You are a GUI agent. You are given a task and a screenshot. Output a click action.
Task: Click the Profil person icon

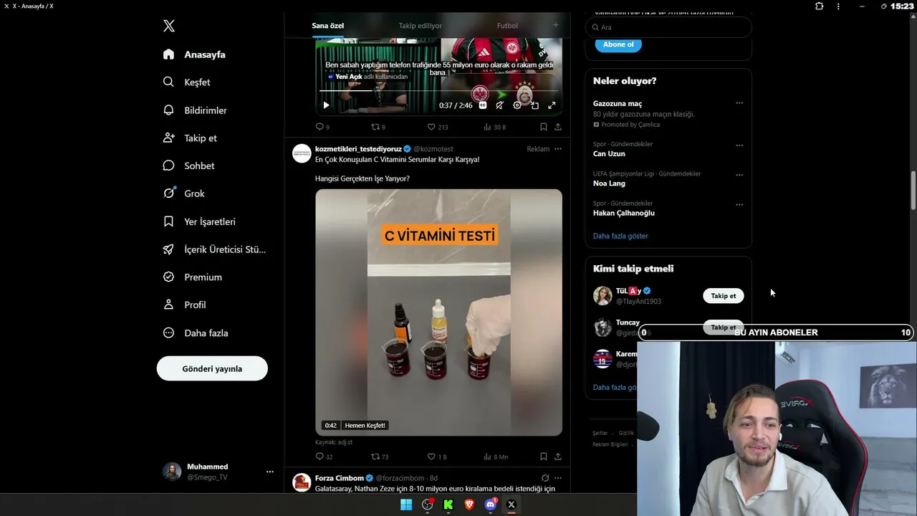click(x=168, y=305)
